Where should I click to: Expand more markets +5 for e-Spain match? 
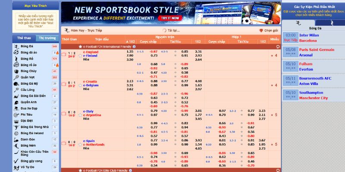click(x=274, y=144)
